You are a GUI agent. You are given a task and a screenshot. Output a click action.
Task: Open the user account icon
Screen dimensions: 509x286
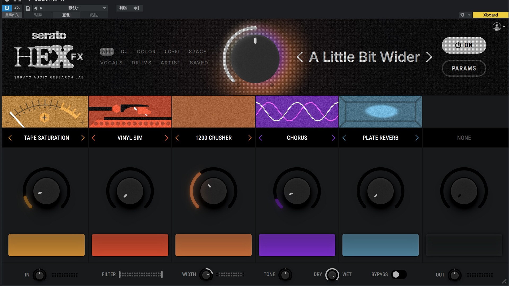(497, 26)
